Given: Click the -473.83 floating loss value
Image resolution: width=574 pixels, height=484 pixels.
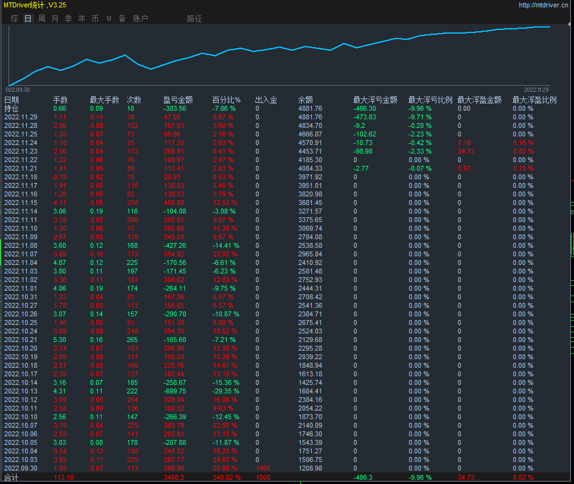Looking at the screenshot, I should point(364,117).
